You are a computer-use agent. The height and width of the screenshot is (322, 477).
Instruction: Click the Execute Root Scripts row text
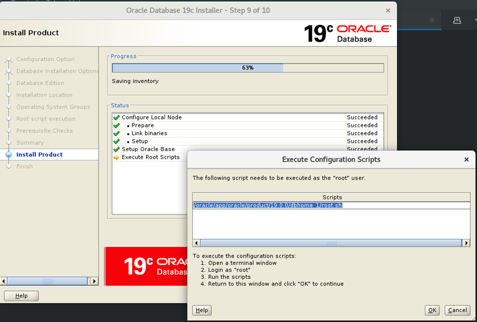[151, 157]
